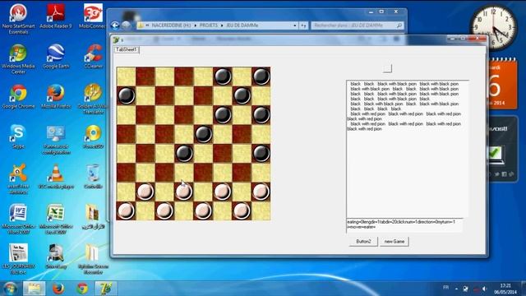Open LES JOURNAUX document on desktop
This screenshot has width=526, height=296.
tap(18, 258)
